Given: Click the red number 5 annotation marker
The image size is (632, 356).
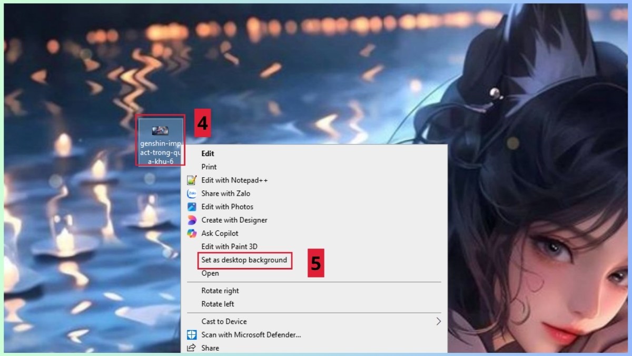Looking at the screenshot, I should pyautogui.click(x=315, y=263).
